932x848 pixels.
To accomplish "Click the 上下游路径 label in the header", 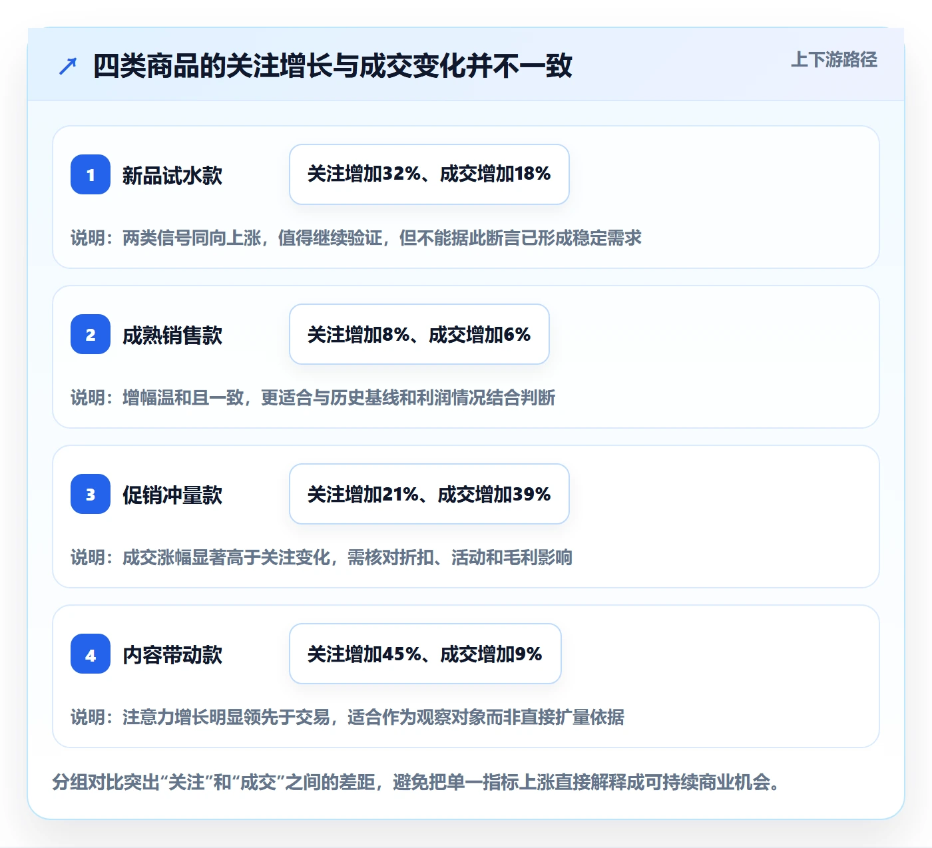I will (x=834, y=60).
